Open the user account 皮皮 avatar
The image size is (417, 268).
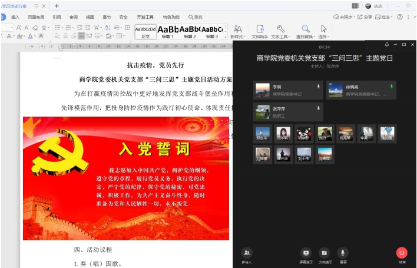click(x=368, y=6)
